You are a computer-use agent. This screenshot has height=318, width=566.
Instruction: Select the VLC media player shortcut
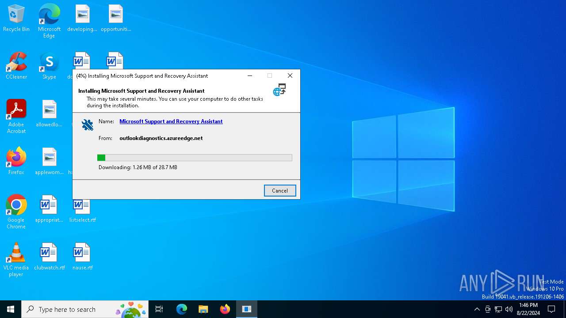tap(16, 260)
